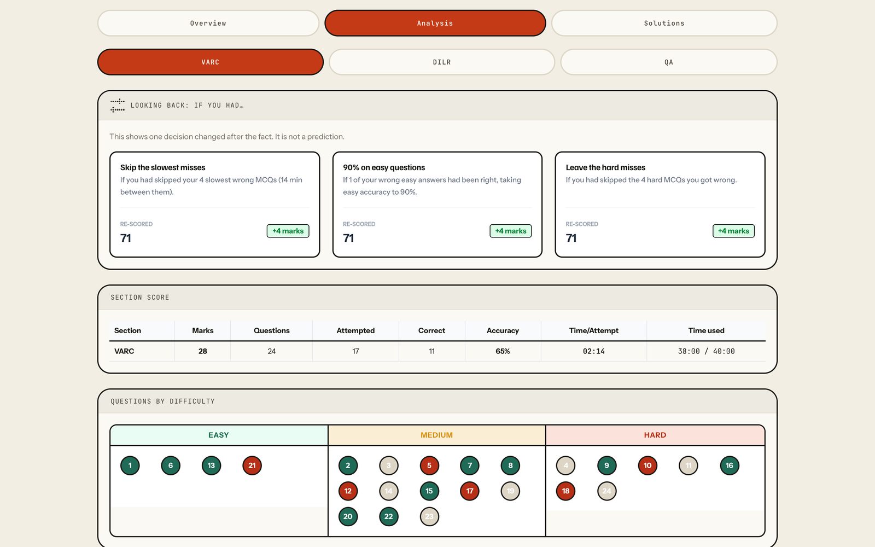Open medium question 2 bubble
The width and height of the screenshot is (875, 547).
348,465
